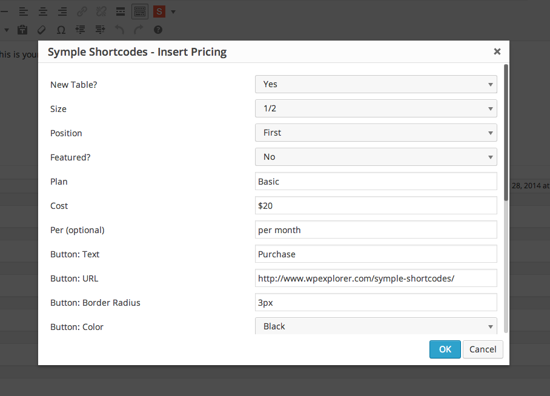The image size is (550, 396).
Task: Focus the Per (optional) field with per month
Action: tap(376, 229)
